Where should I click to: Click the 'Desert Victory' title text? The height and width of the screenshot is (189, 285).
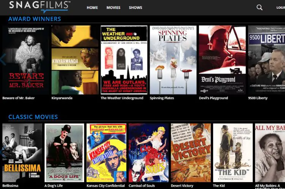pyautogui.click(x=182, y=186)
